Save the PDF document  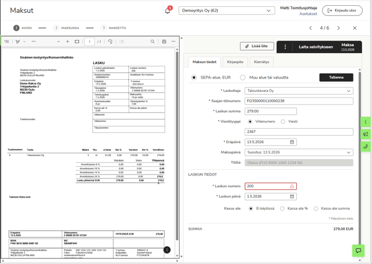[164, 42]
